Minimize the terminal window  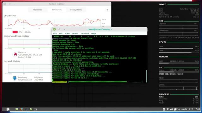pos(64,30)
